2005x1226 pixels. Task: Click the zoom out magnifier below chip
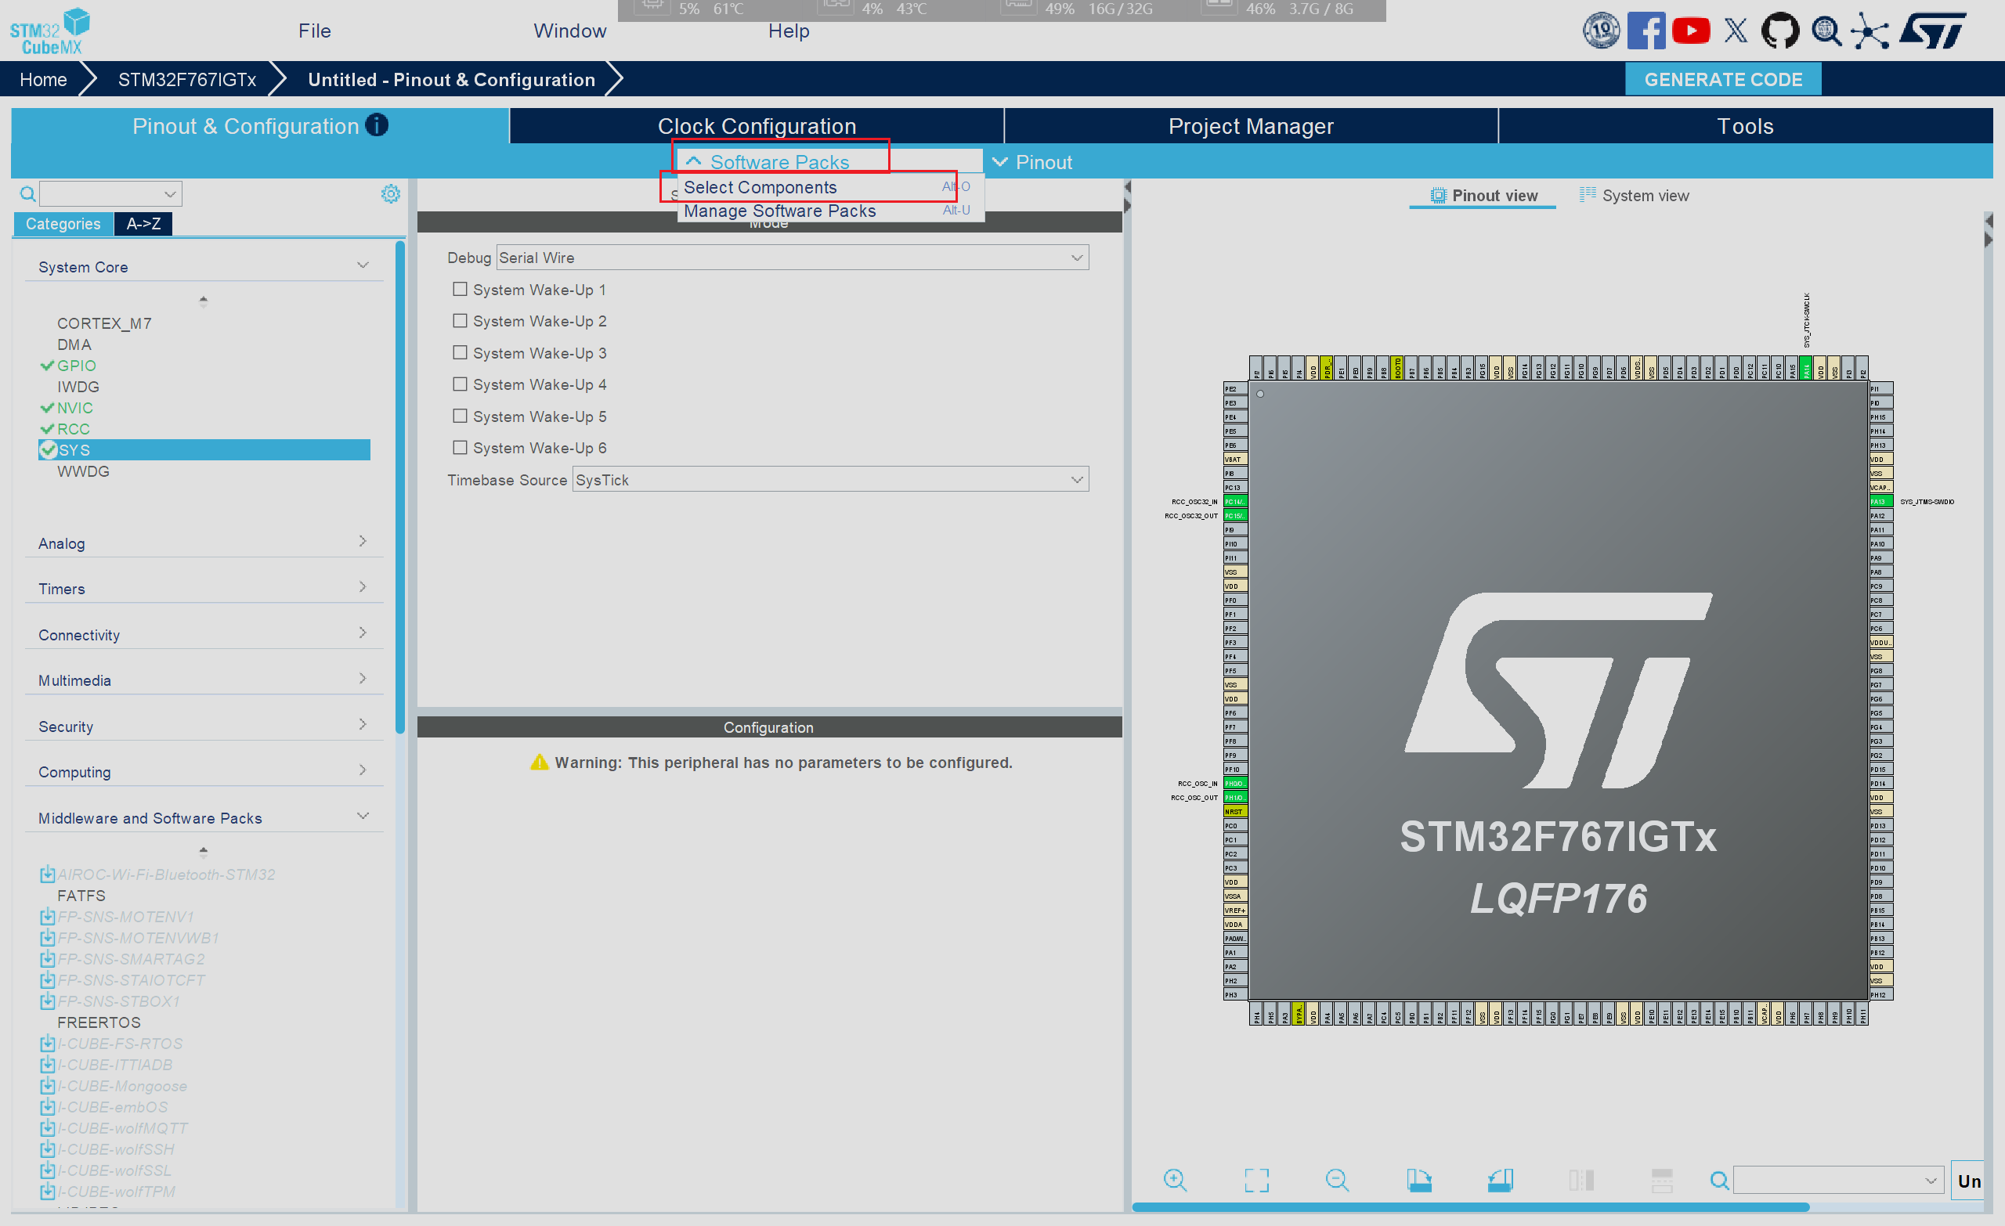point(1336,1180)
